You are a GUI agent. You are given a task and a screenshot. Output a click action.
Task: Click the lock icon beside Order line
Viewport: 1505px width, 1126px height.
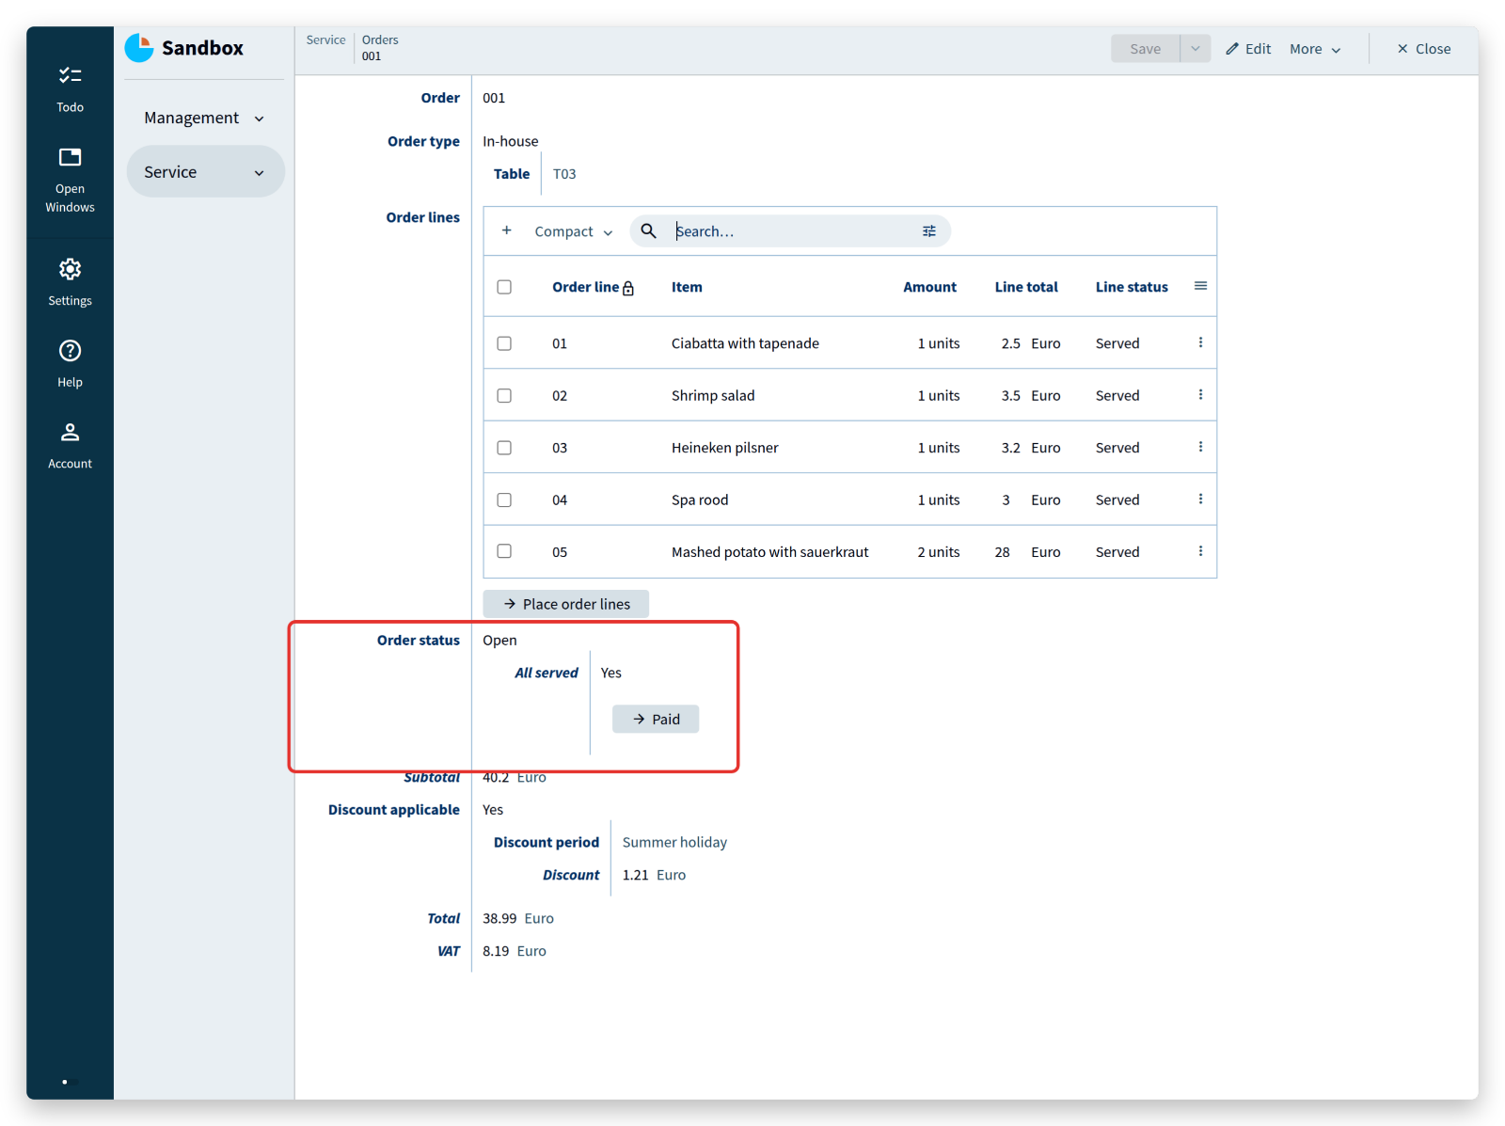coord(628,289)
